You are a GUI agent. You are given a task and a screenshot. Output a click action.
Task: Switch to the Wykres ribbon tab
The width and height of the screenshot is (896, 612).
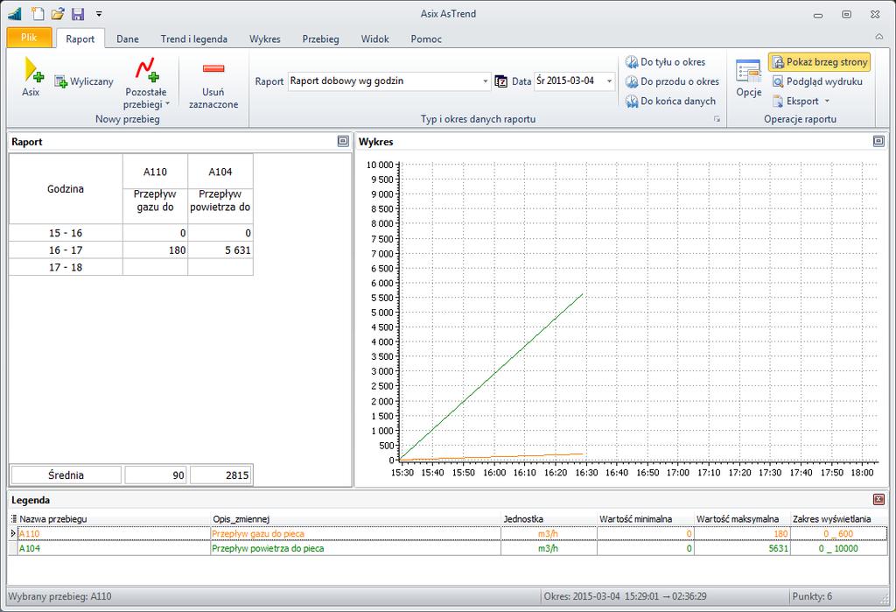pos(264,39)
